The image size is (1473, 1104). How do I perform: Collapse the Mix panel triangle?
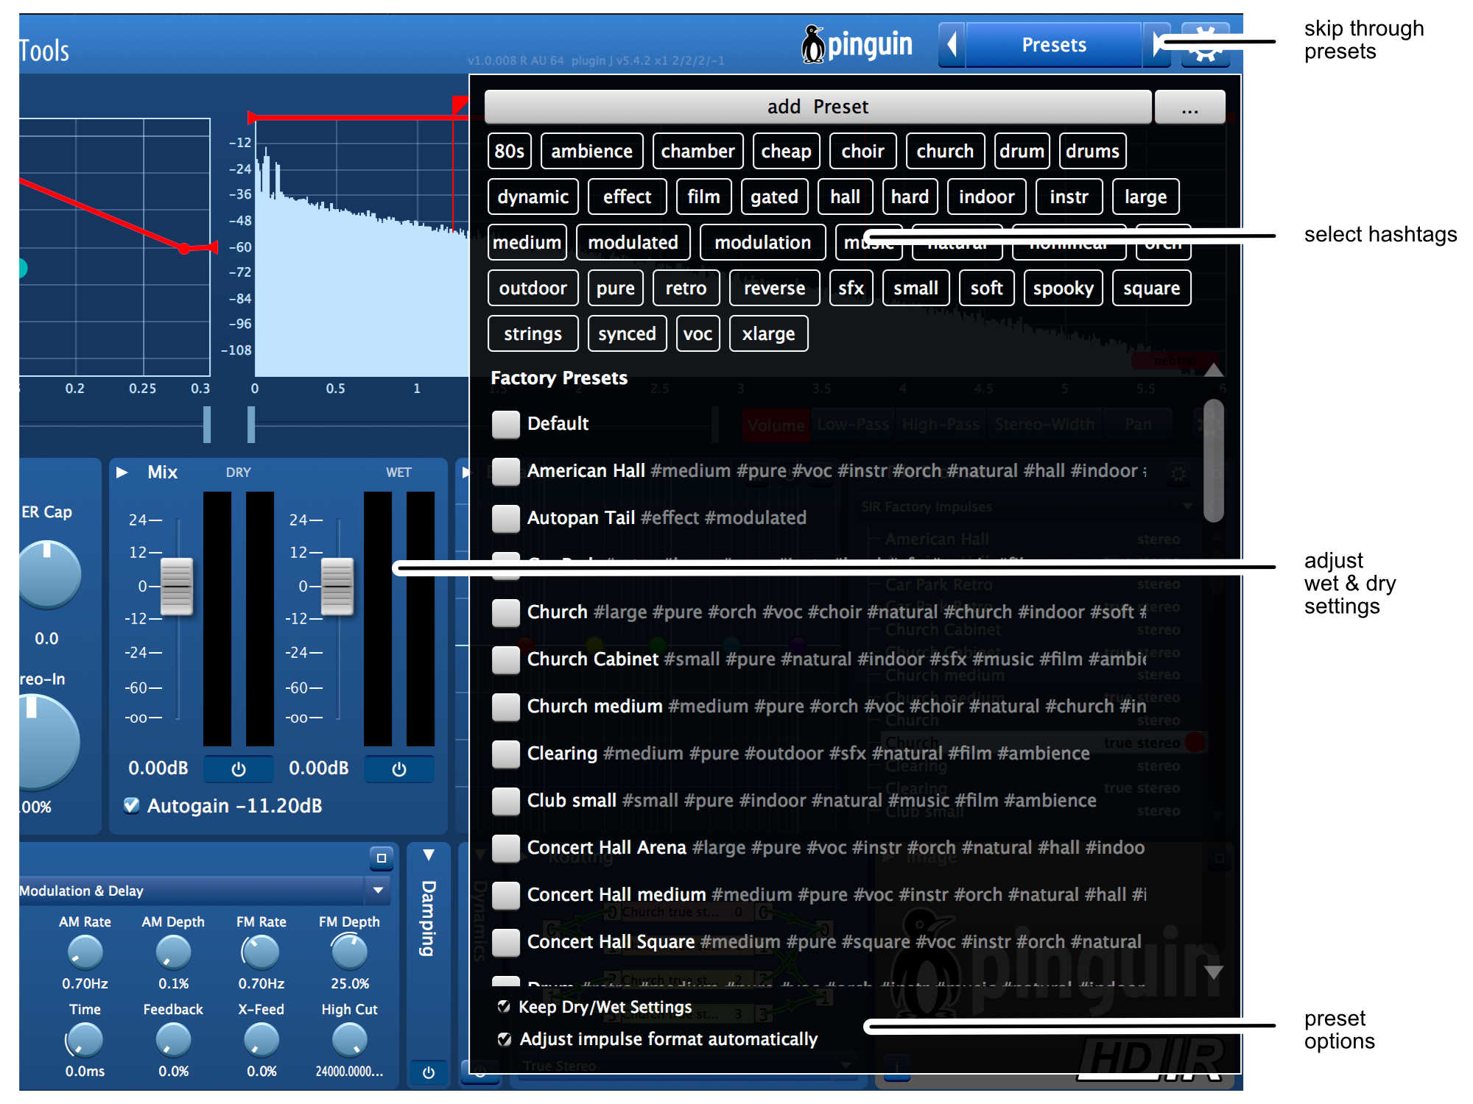[122, 473]
